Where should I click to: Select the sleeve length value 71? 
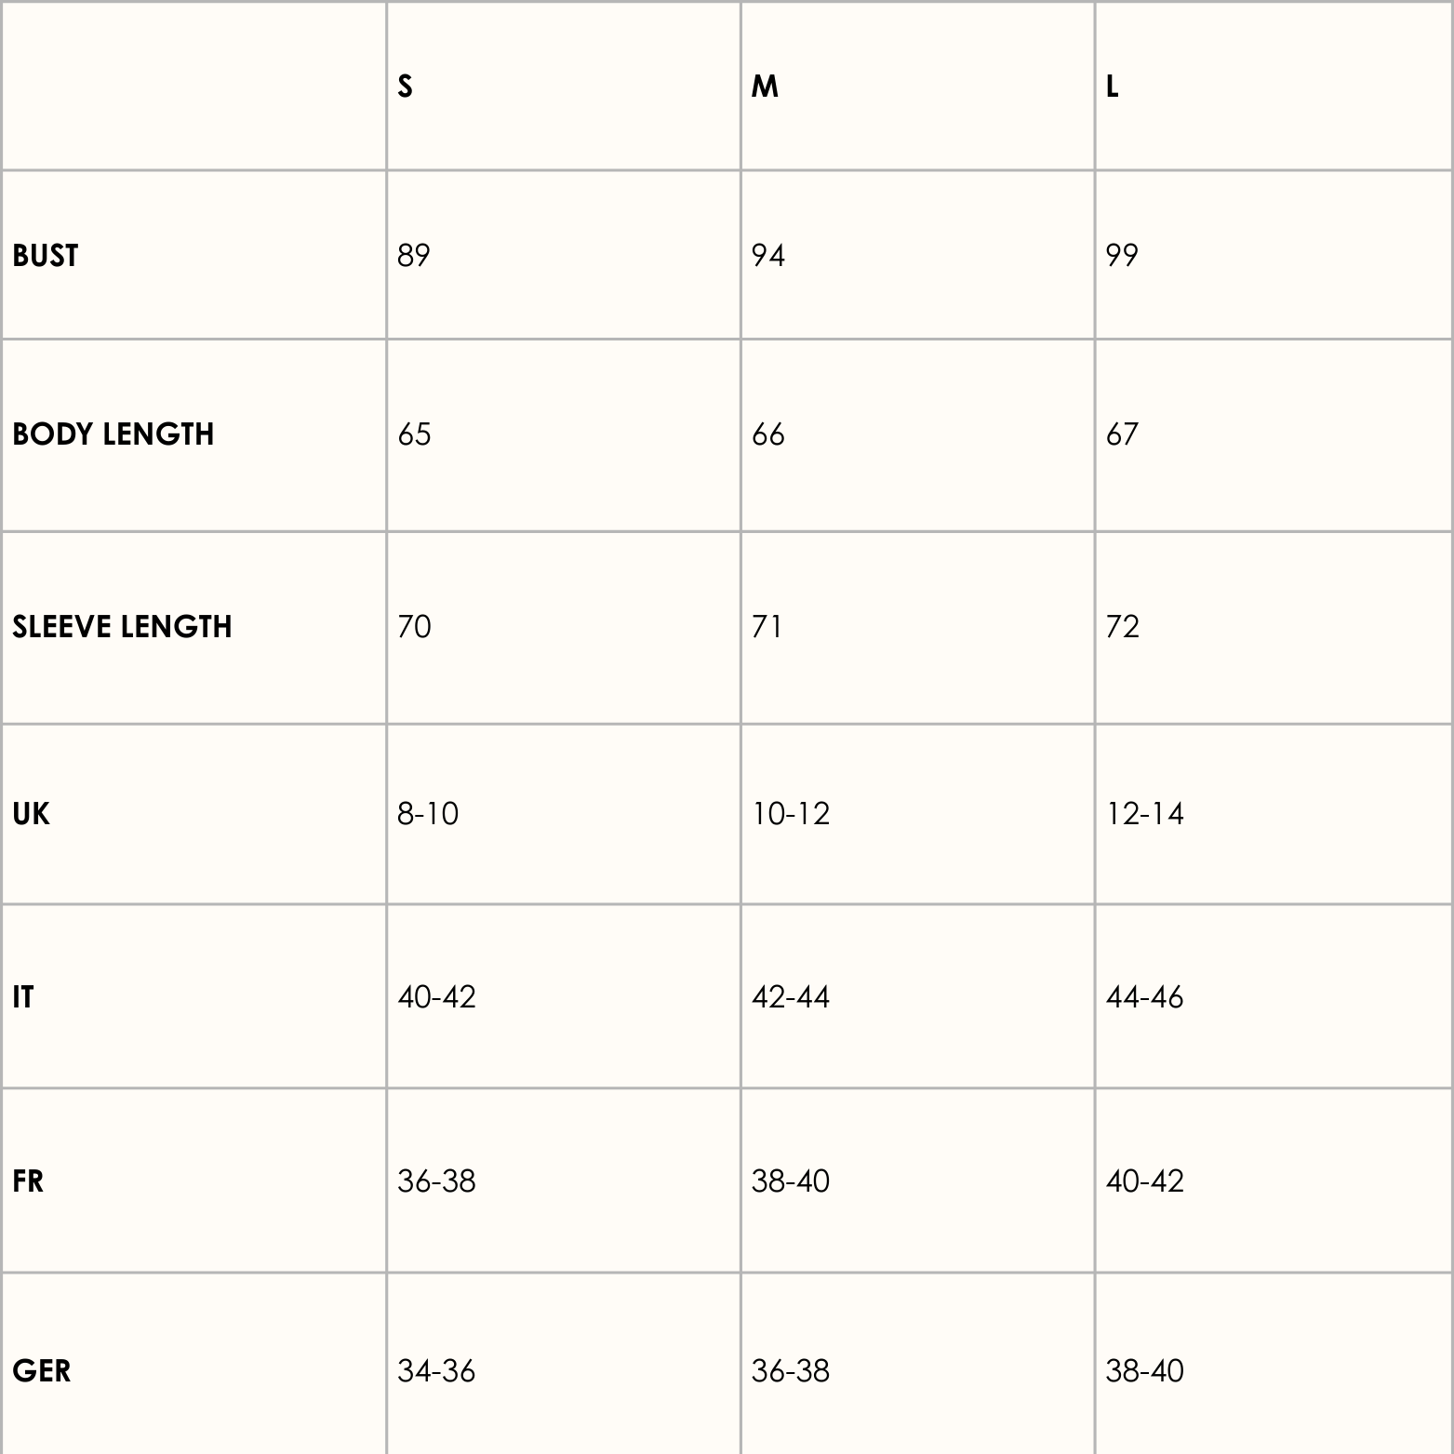(x=767, y=627)
